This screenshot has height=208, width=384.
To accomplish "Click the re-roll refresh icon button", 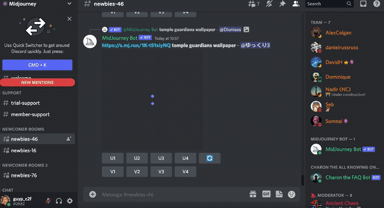I will pos(209,158).
